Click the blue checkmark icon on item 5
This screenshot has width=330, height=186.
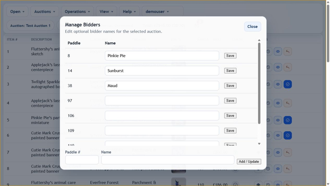[x=288, y=120]
